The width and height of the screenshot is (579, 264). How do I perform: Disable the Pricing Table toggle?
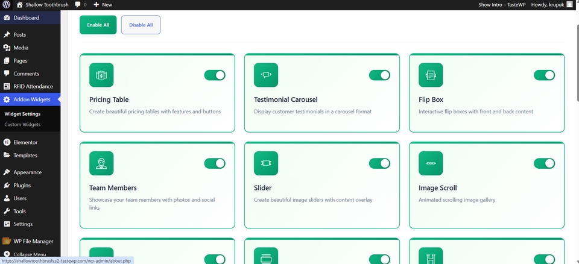[x=215, y=75]
